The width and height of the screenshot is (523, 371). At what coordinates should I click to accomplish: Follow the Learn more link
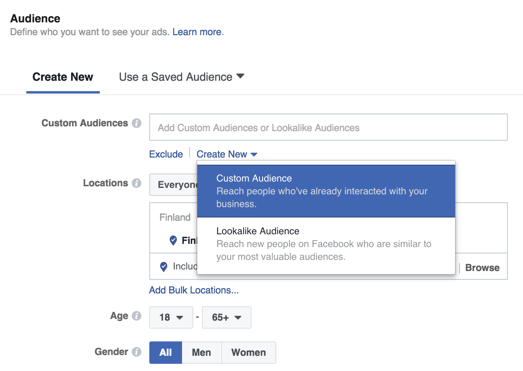[197, 32]
